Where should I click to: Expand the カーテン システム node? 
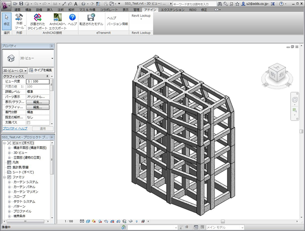tap(9, 182)
